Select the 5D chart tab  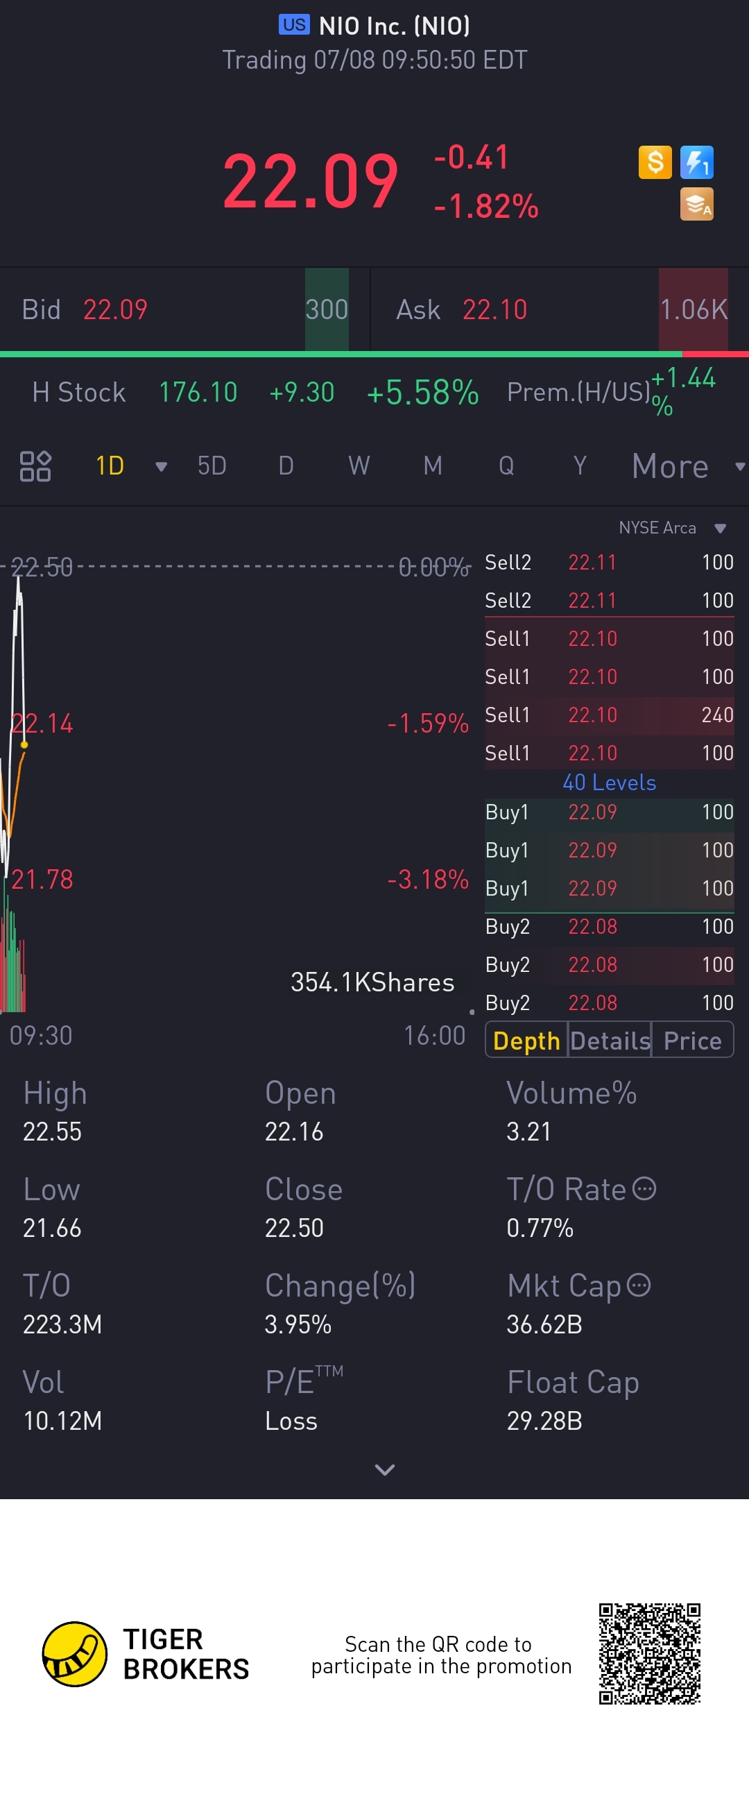click(212, 466)
